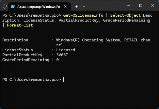Click the first PS C:\Users\remontka.pro> prompt text

(x=32, y=15)
